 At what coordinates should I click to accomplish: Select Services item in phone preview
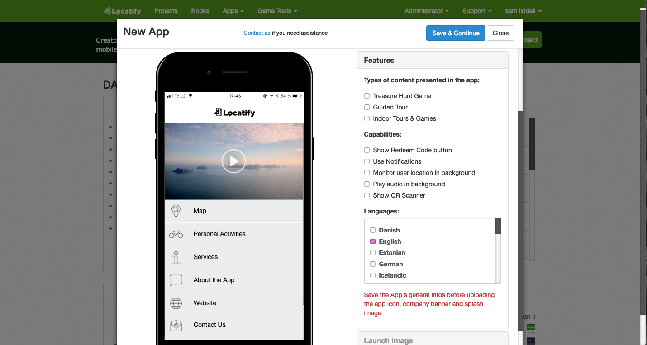tap(233, 257)
